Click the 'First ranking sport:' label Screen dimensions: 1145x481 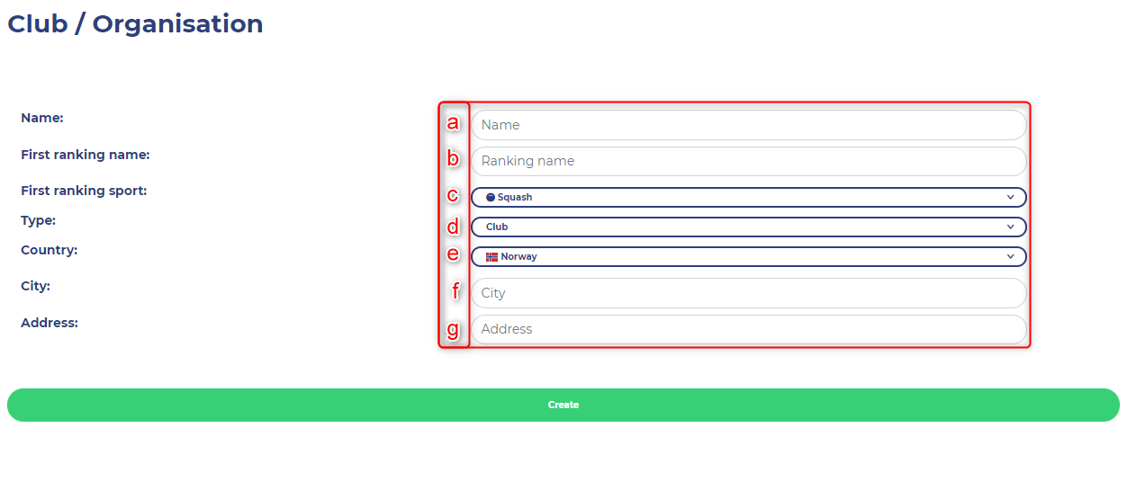point(84,191)
